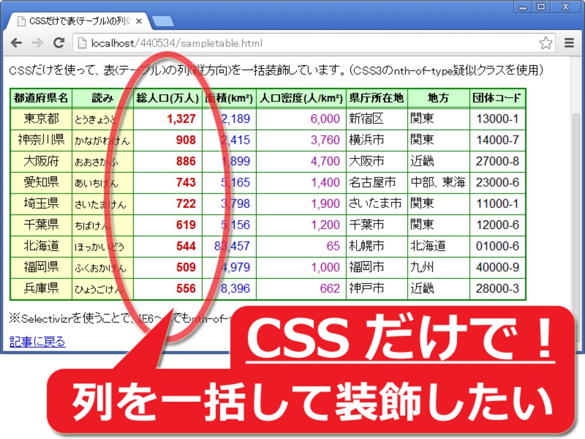Click the code 14000-7

[x=498, y=140]
